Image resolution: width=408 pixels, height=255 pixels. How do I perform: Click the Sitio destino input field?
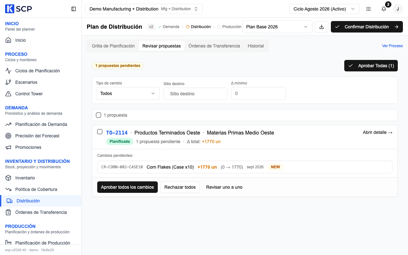tap(195, 94)
